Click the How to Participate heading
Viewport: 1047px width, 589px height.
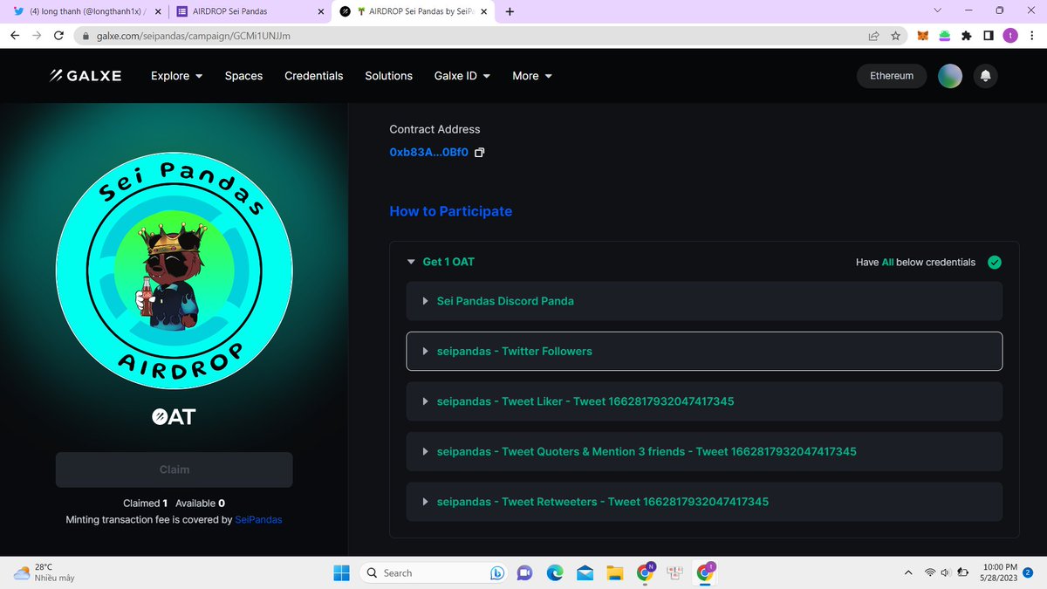451,211
